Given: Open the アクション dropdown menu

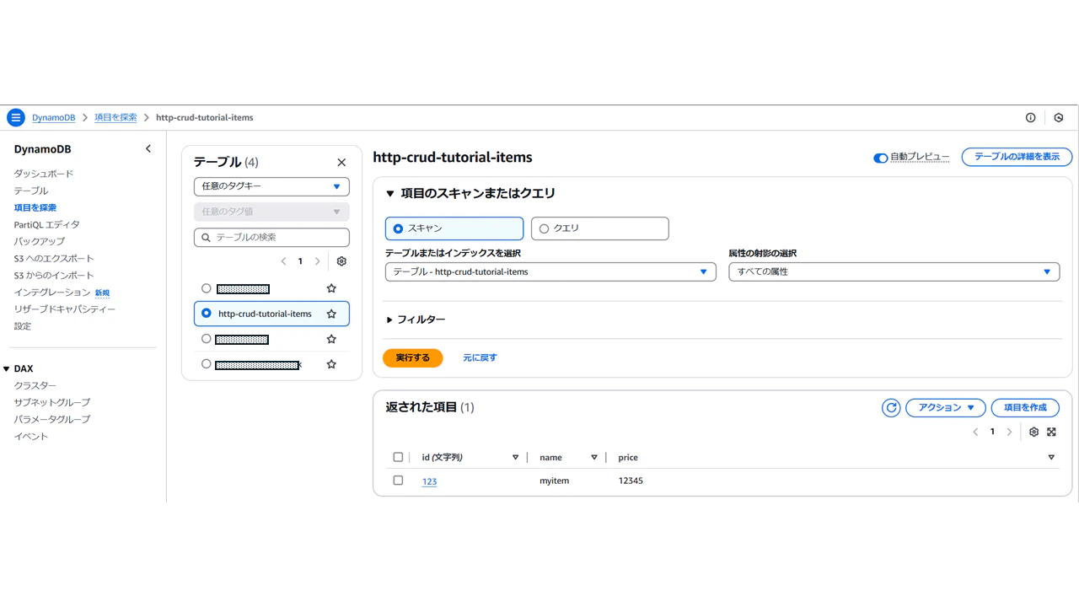Looking at the screenshot, I should click(x=946, y=408).
